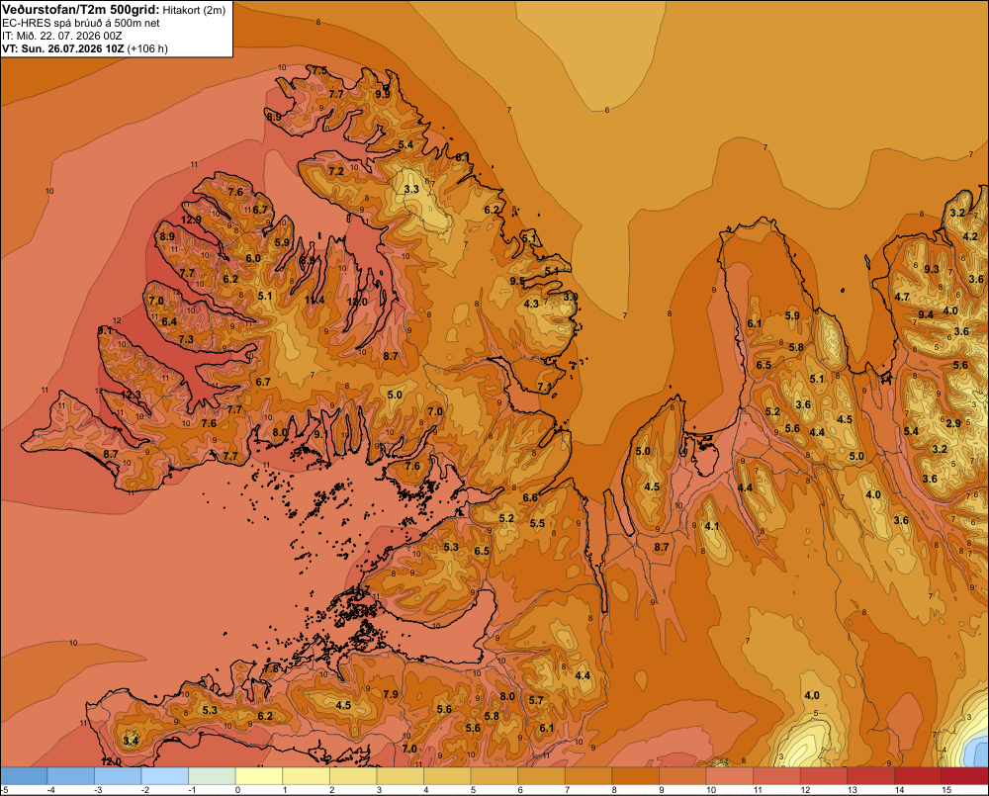
Task: Click the 2.9 temperature reading on east side
Action: pyautogui.click(x=953, y=423)
